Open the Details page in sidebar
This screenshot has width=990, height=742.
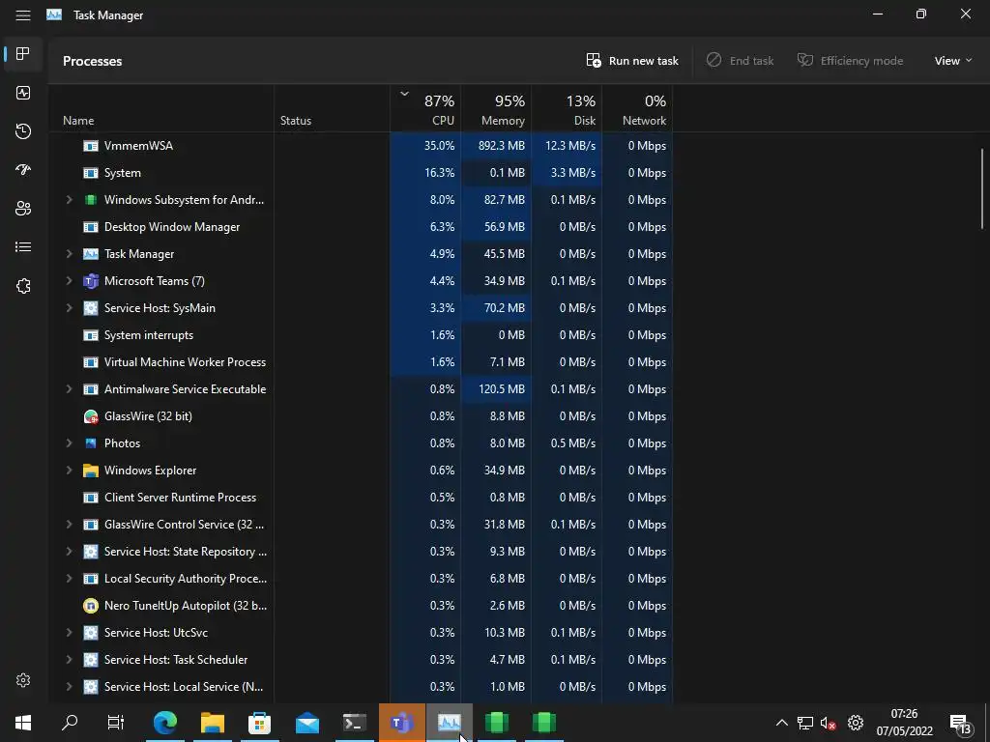[23, 246]
